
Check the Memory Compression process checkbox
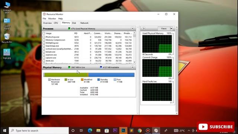coord(44,40)
